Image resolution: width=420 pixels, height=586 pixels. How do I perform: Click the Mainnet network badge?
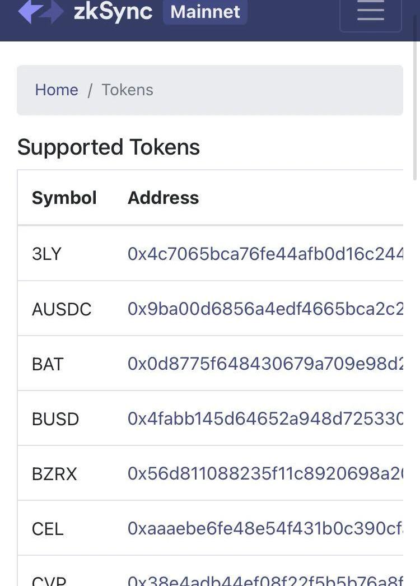pyautogui.click(x=205, y=12)
